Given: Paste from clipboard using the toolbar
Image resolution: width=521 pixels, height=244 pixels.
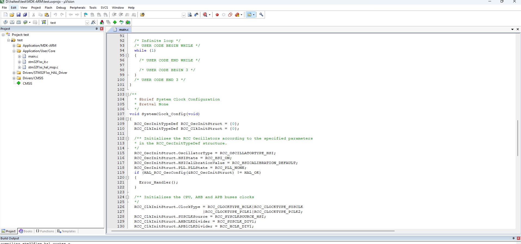Looking at the screenshot, I should pyautogui.click(x=47, y=15).
